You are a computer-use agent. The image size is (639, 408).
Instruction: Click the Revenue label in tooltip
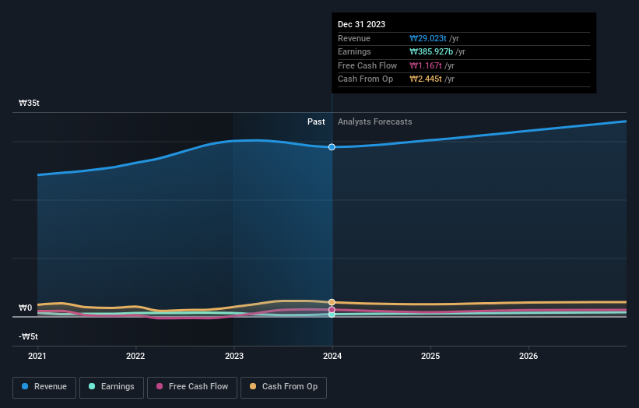coord(354,38)
